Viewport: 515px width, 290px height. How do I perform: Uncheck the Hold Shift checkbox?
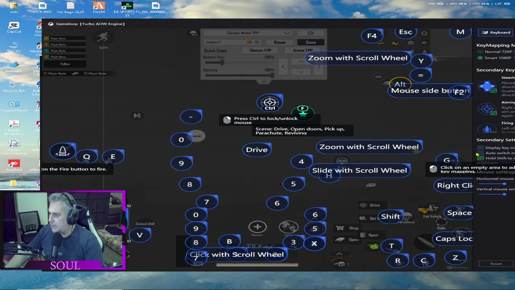pyautogui.click(x=480, y=158)
